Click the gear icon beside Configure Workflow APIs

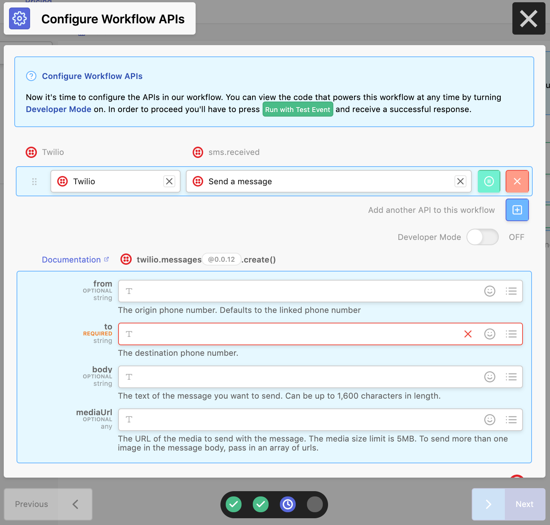click(20, 18)
